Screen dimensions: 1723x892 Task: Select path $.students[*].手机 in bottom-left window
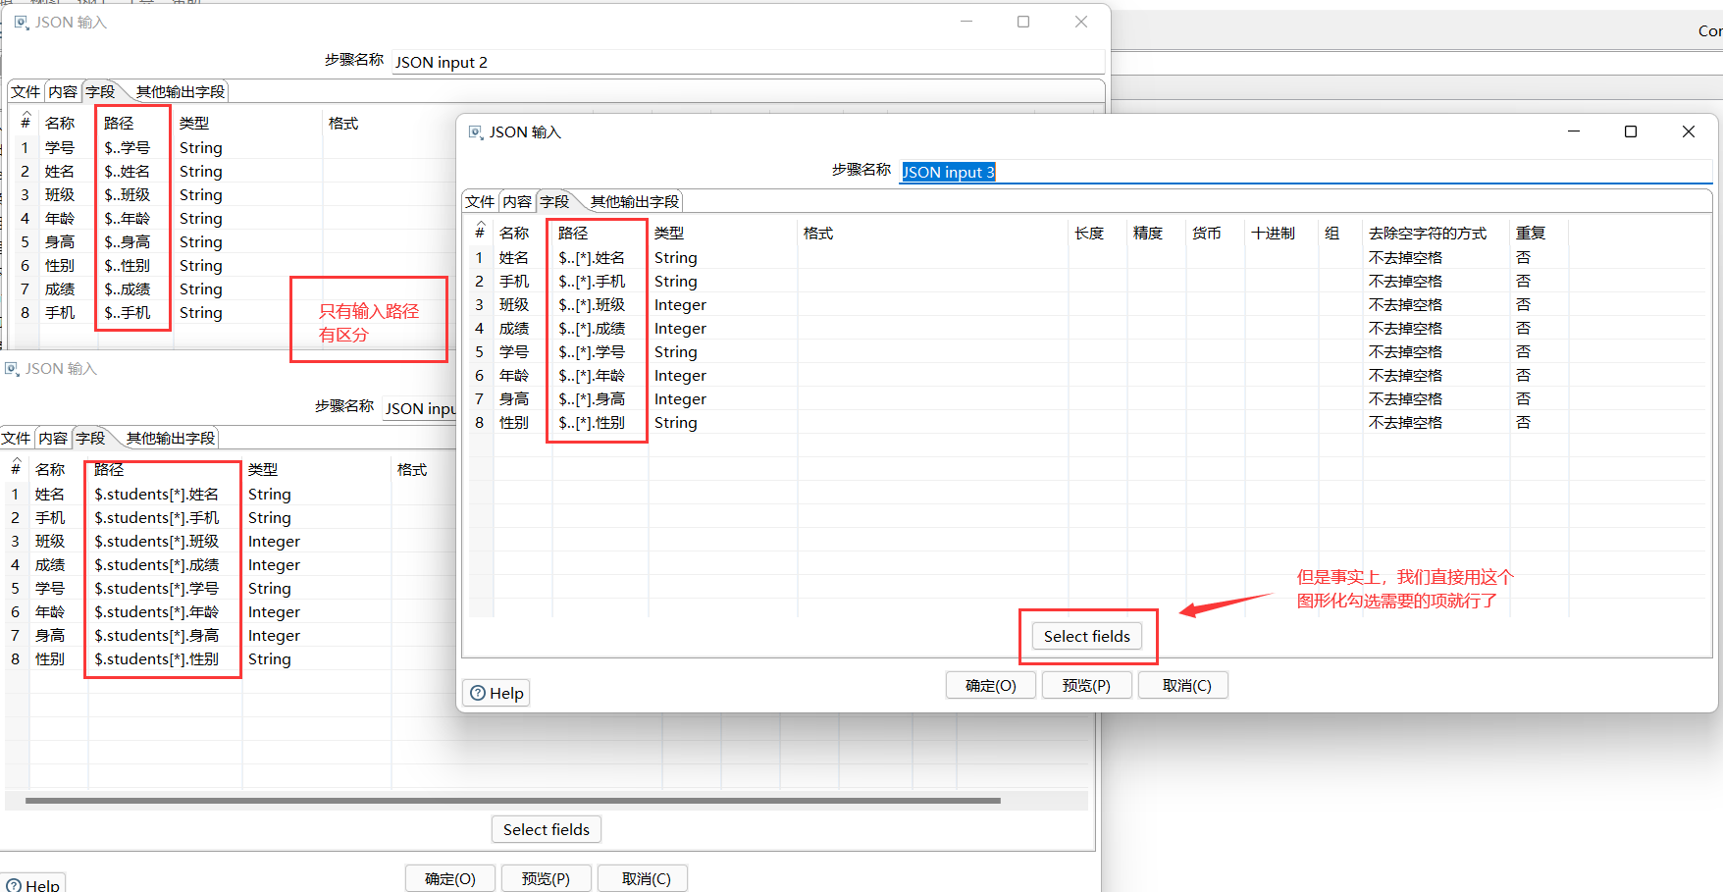pyautogui.click(x=164, y=517)
